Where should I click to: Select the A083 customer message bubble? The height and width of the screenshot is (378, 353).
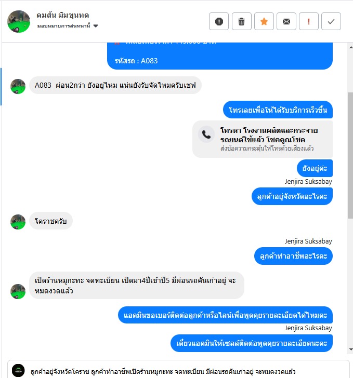115,85
